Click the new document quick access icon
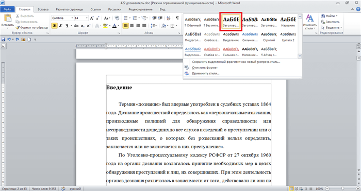Image resolution: width=361 pixels, height=191 pixels. [29, 40]
